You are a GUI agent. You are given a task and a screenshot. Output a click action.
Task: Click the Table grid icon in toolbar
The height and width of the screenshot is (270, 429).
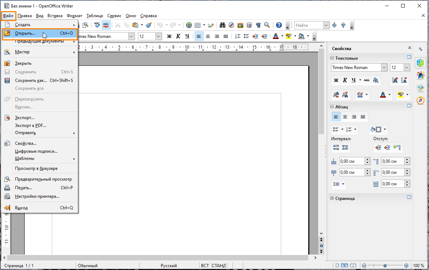197,25
